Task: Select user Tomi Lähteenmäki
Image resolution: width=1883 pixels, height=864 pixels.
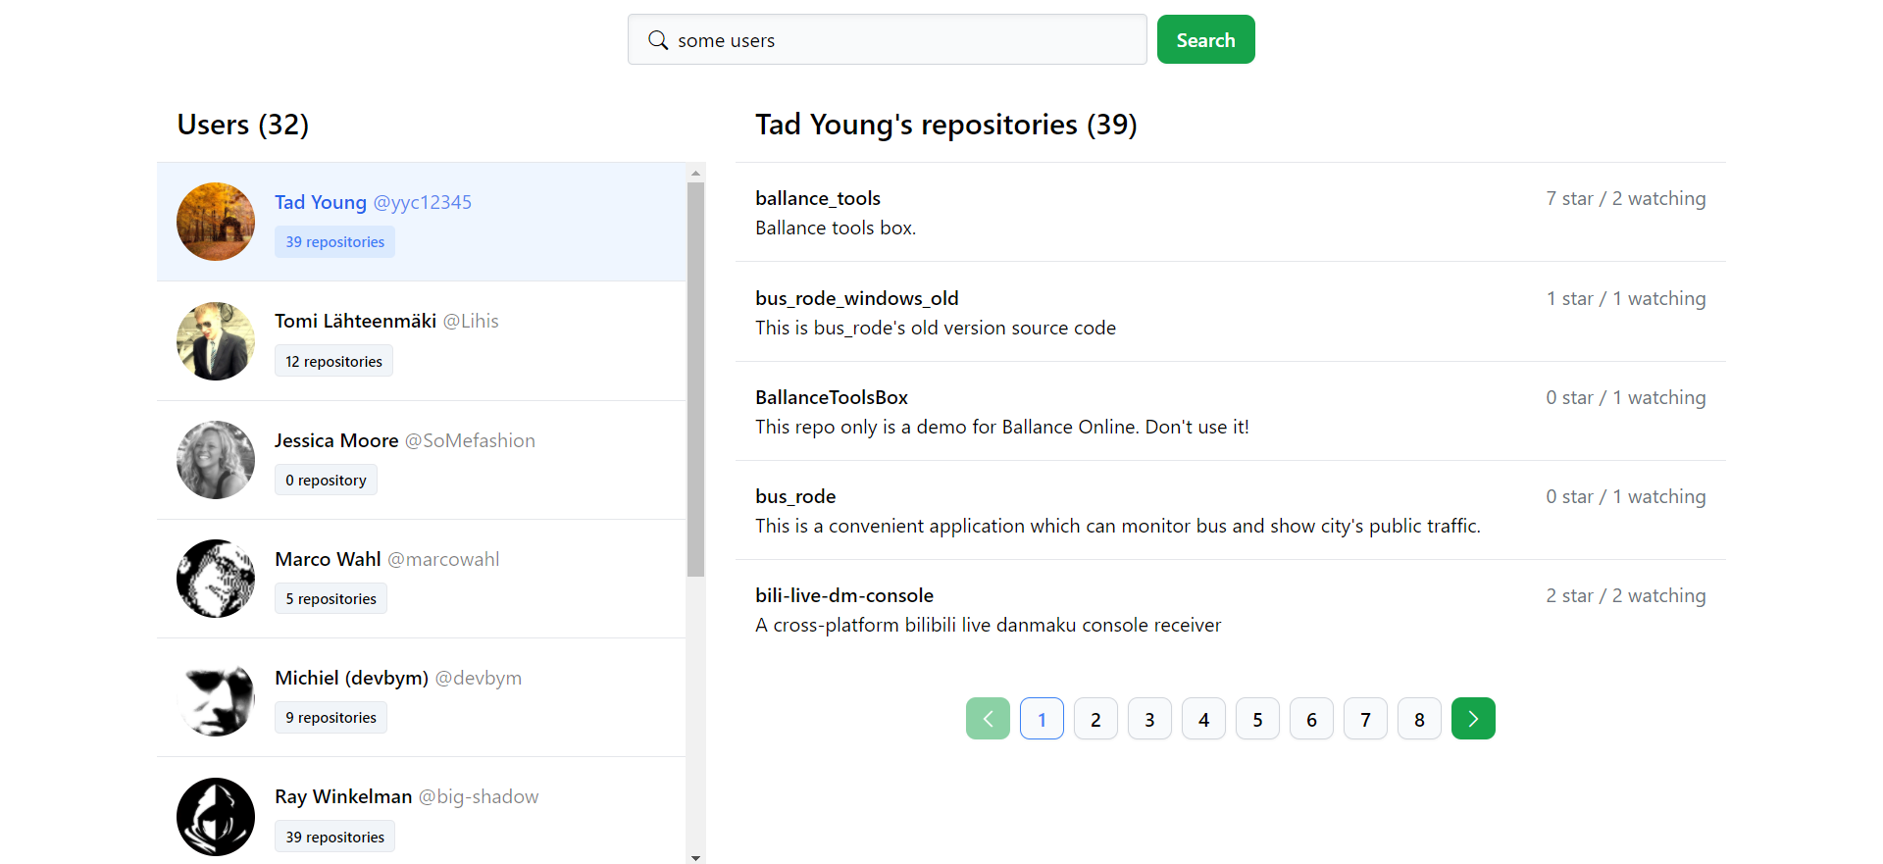Action: 355,321
